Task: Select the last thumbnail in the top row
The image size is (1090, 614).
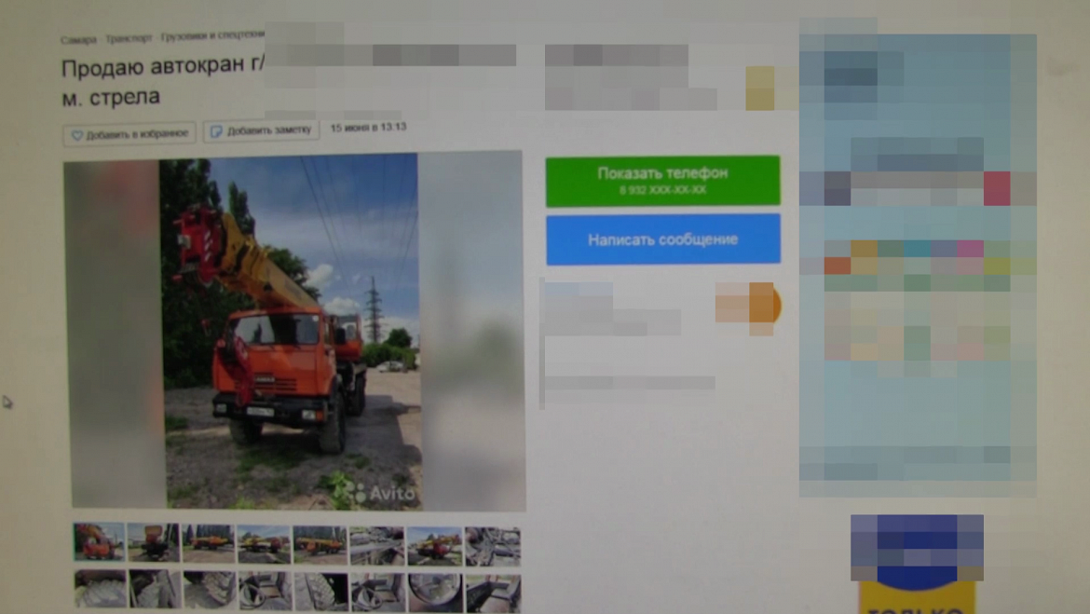Action: [493, 547]
